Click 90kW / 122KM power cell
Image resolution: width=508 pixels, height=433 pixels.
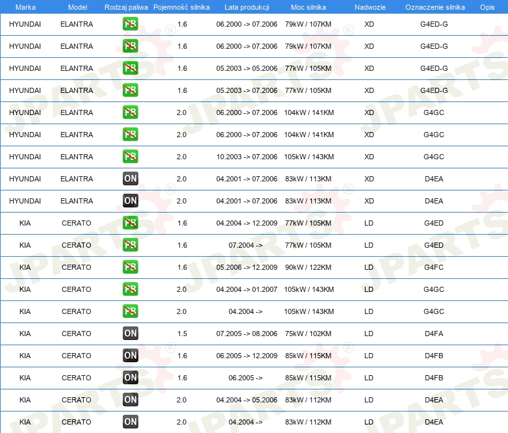pyautogui.click(x=308, y=267)
